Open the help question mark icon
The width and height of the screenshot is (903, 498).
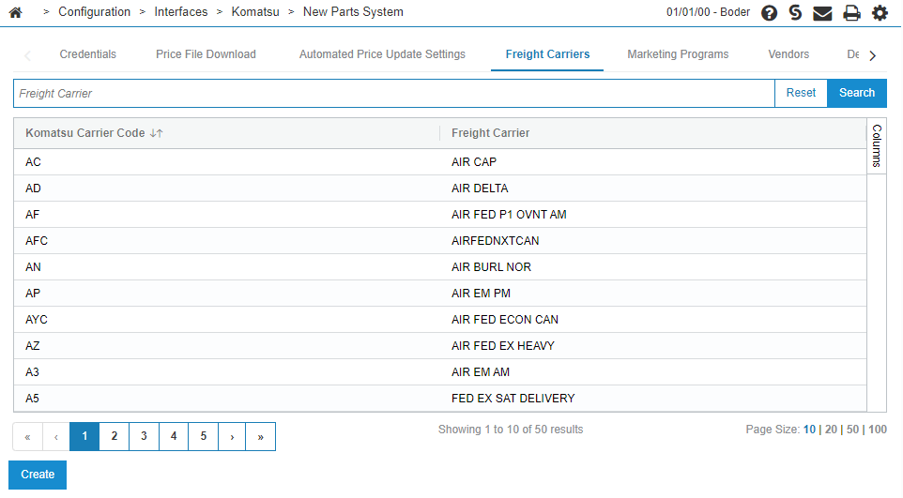[x=769, y=13]
